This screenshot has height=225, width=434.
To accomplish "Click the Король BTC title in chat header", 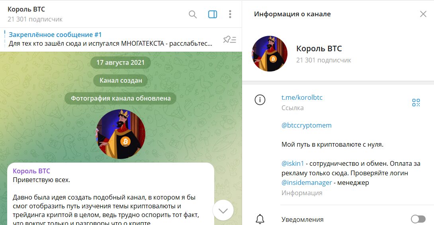I will 26,9.
